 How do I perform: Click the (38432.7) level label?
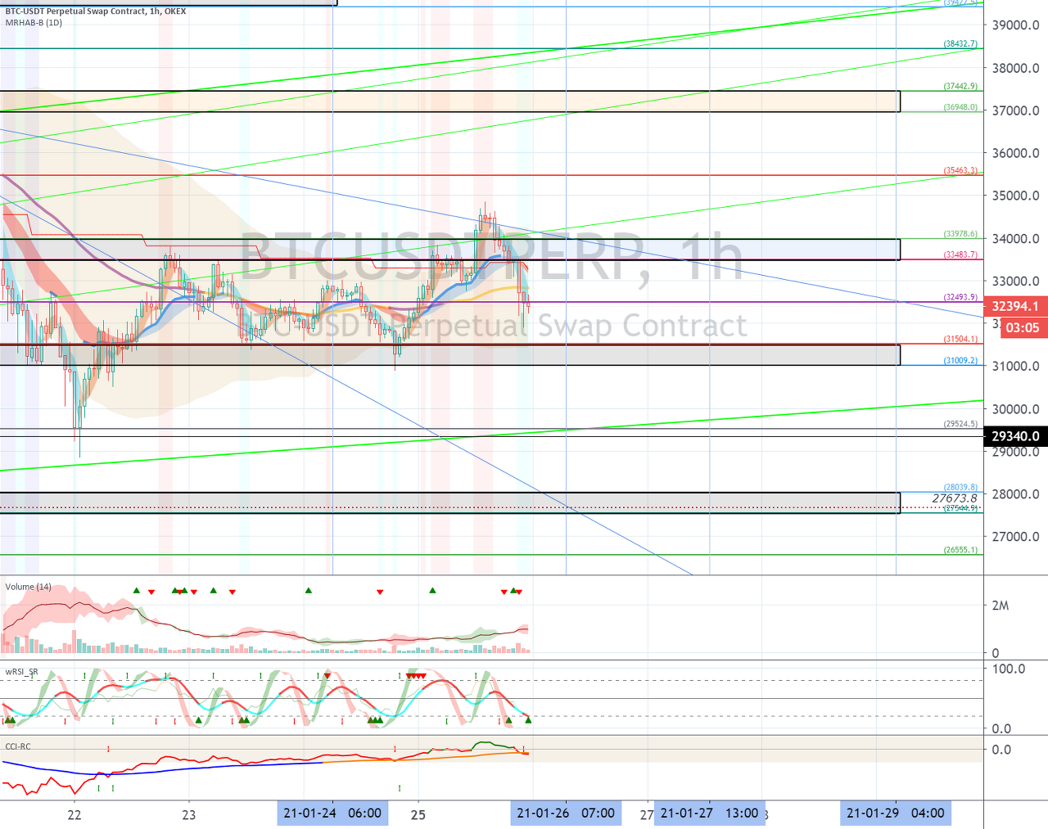click(960, 44)
